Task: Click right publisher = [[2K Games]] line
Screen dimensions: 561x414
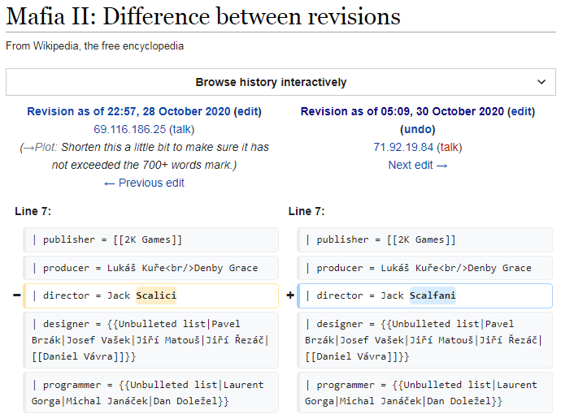Action: click(x=424, y=239)
